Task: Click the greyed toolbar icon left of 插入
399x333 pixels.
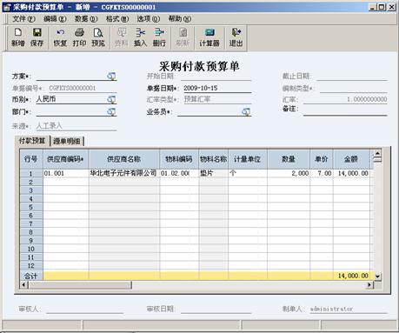Action: pos(122,37)
